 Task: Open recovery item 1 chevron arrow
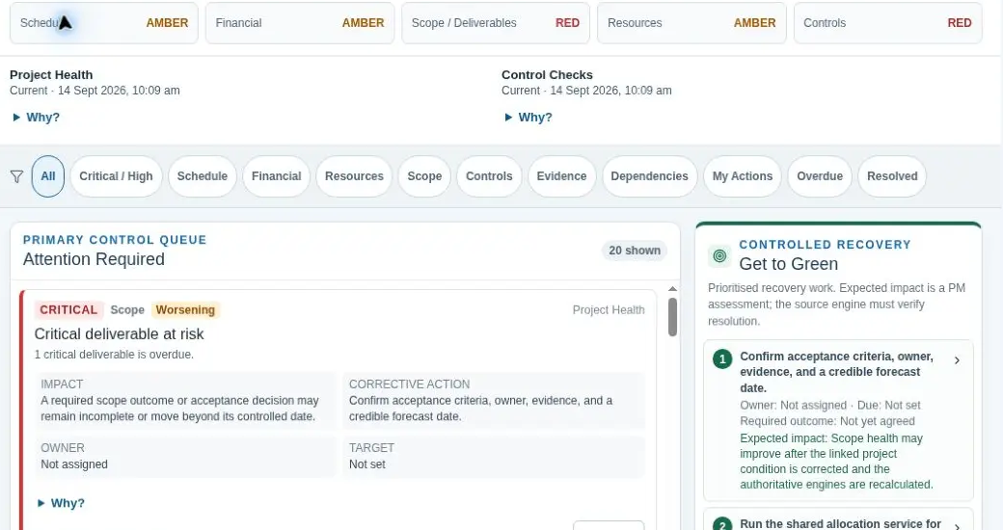point(957,360)
